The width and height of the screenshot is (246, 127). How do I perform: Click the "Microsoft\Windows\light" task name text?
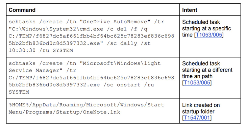(120, 63)
